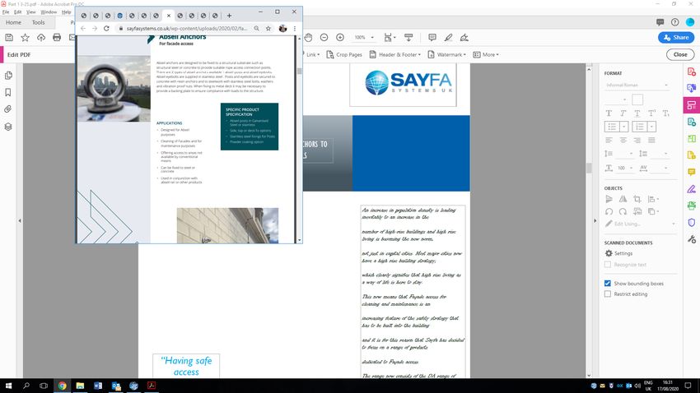
Task: Open Protect shield tool in right rail
Action: (x=692, y=222)
